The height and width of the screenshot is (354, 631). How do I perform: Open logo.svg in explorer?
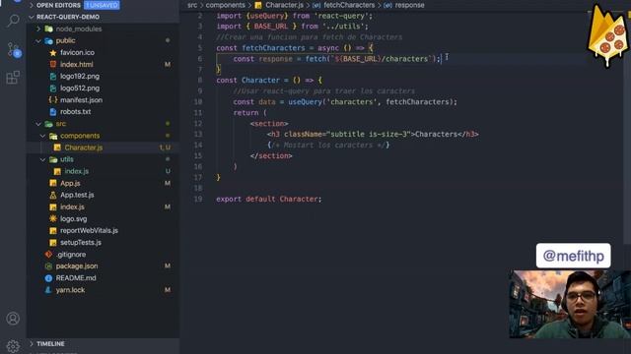tap(73, 218)
